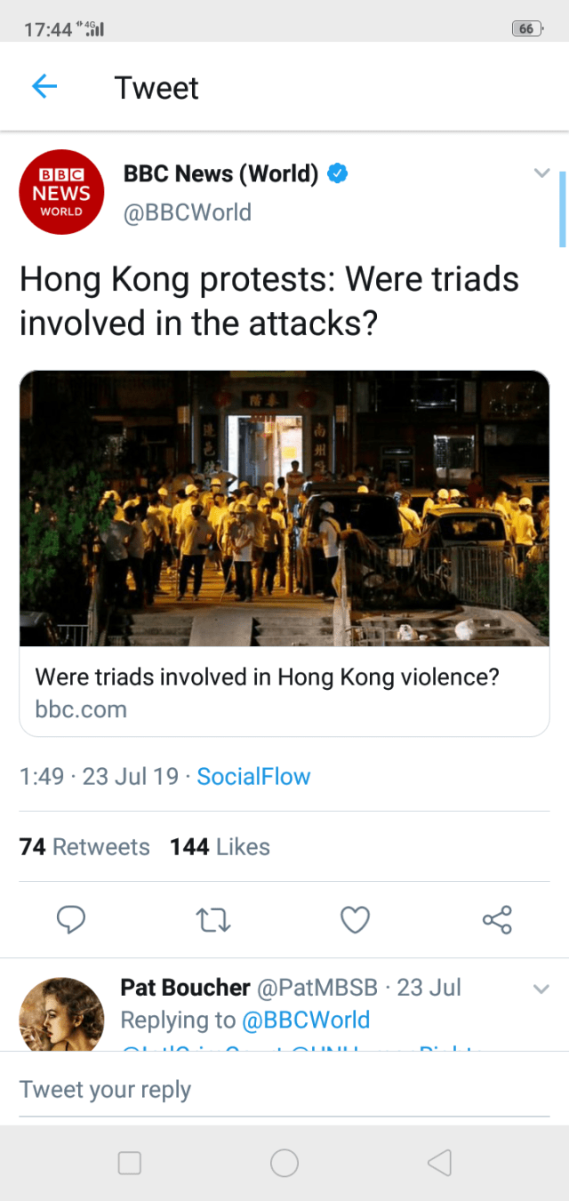Retweet this BBC tweet
This screenshot has height=1201, width=569.
point(213,920)
